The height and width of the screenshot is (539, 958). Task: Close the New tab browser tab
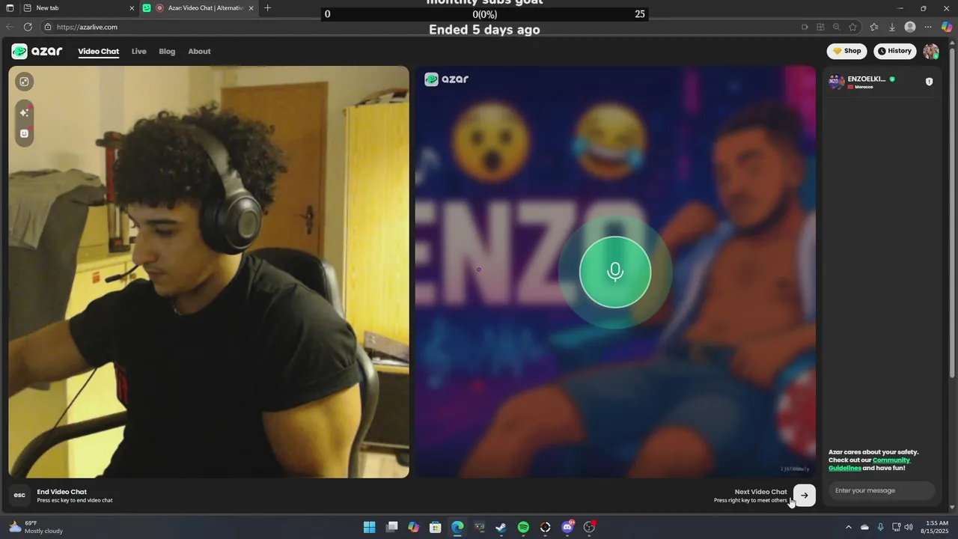pos(132,8)
